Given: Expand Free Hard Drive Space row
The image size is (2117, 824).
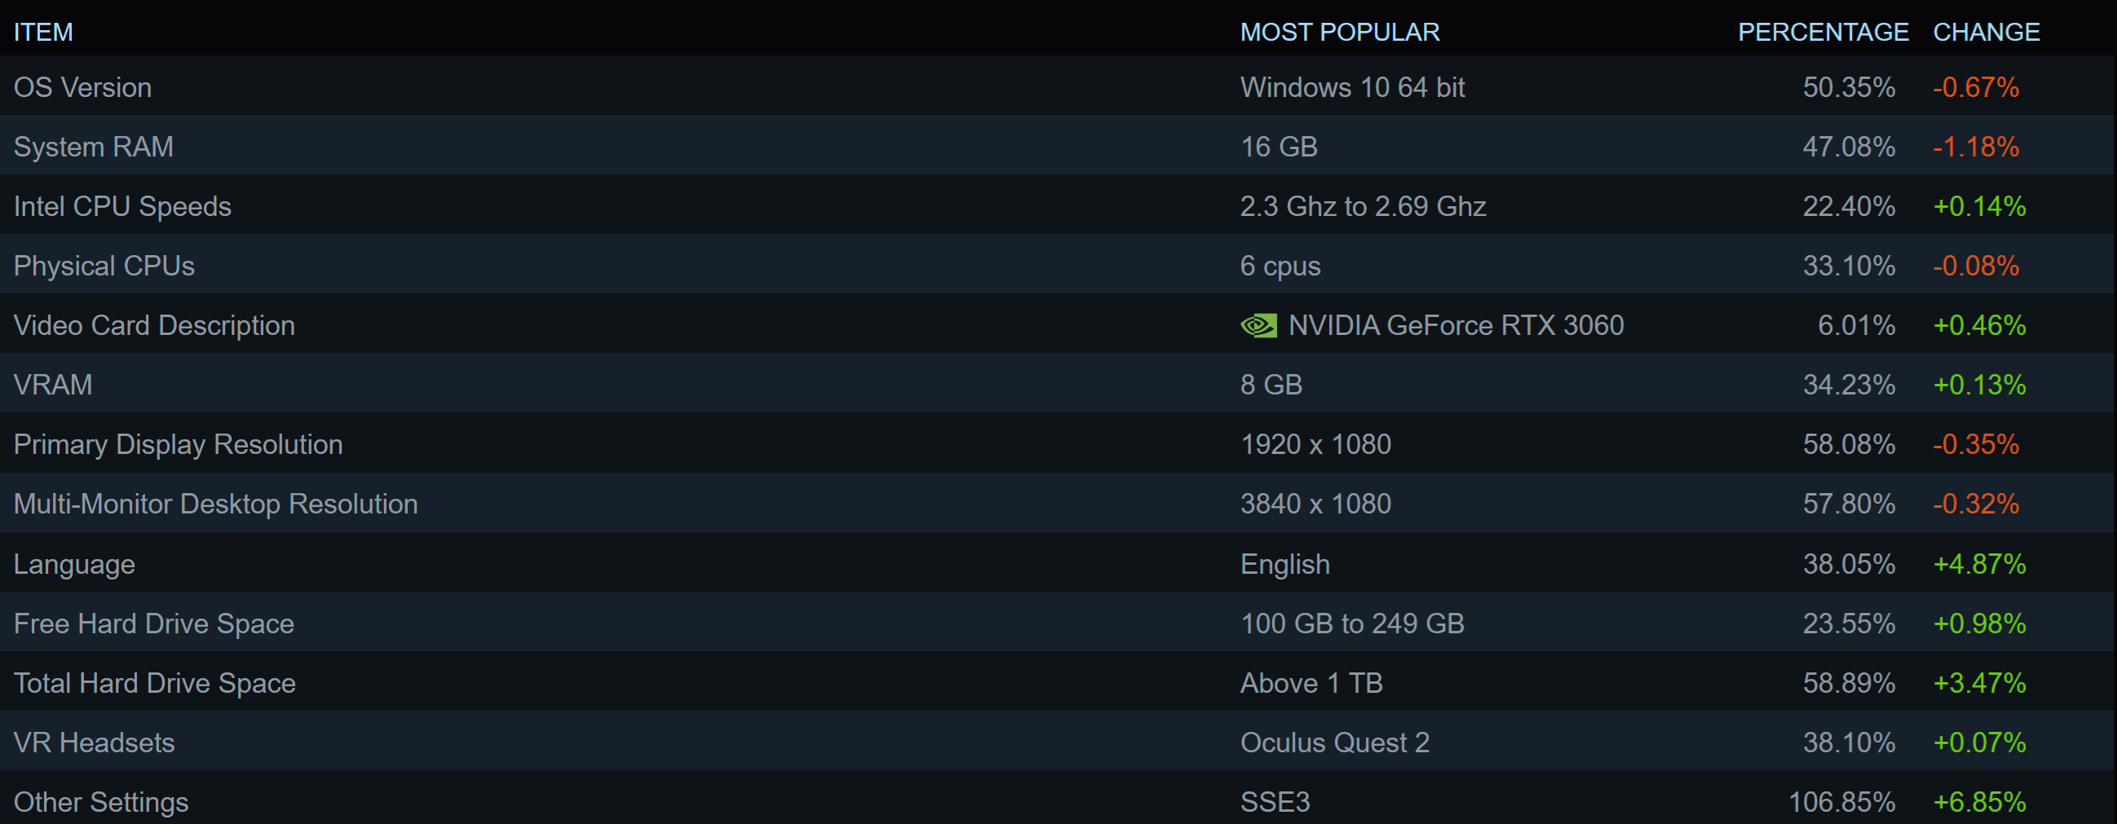Looking at the screenshot, I should pos(153,624).
